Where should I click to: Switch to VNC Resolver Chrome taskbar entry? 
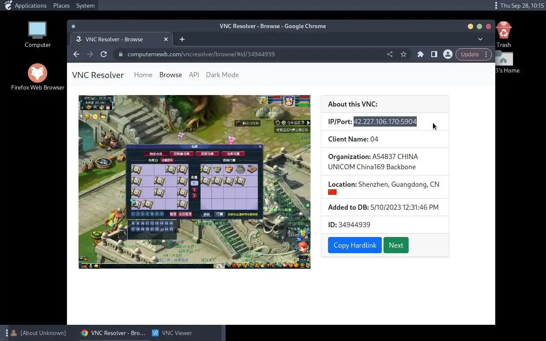(x=113, y=333)
